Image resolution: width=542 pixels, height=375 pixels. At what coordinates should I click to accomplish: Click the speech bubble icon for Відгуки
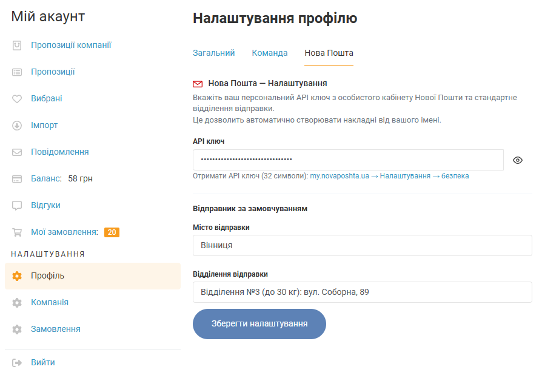pyautogui.click(x=17, y=206)
